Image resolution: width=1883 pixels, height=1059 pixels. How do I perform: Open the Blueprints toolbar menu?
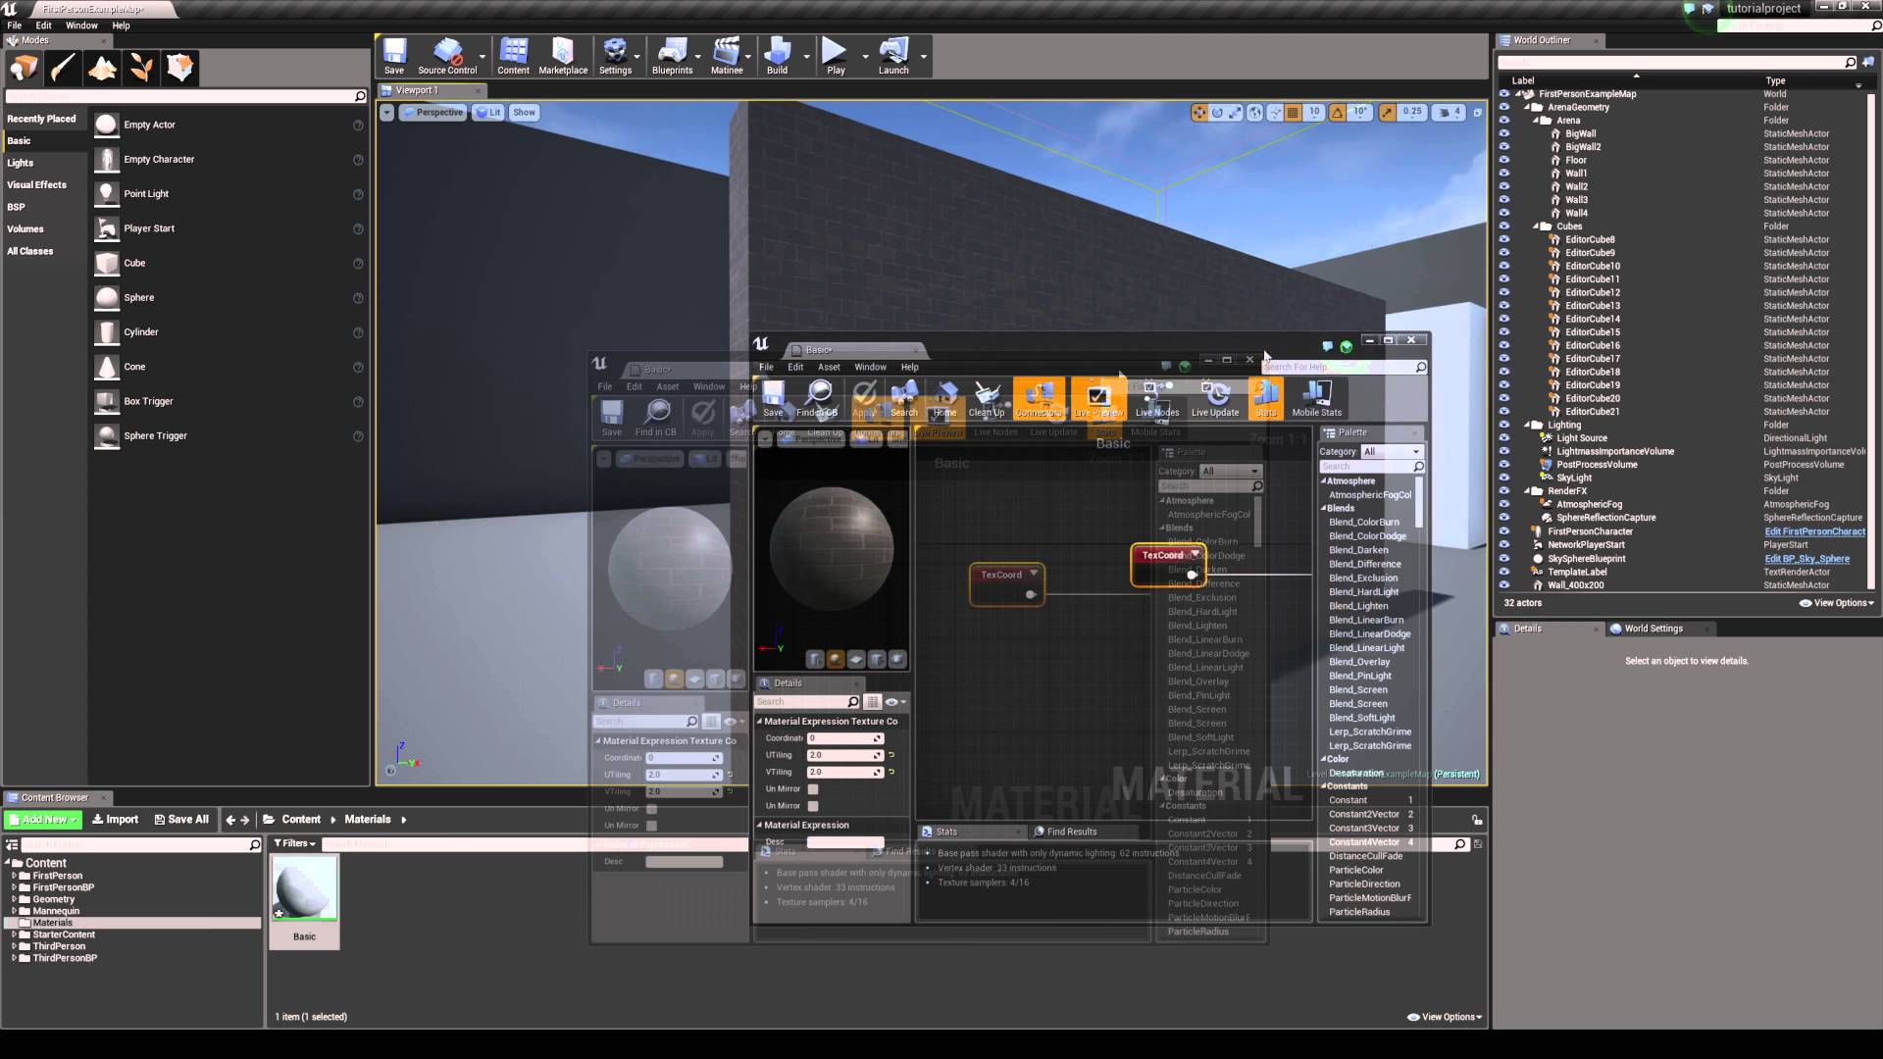(x=673, y=56)
